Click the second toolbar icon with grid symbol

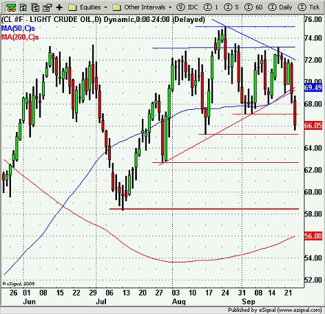click(x=23, y=8)
